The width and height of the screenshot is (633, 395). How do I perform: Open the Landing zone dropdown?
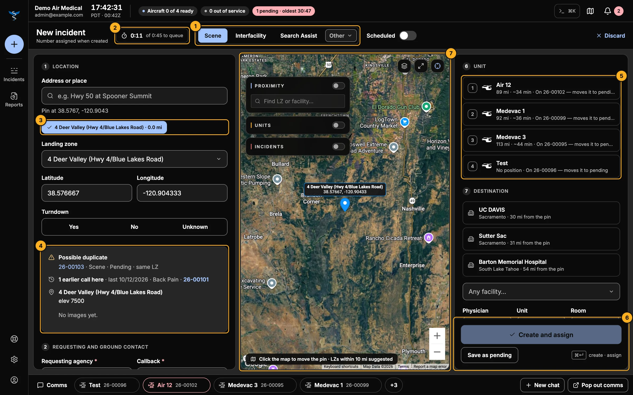point(134,159)
